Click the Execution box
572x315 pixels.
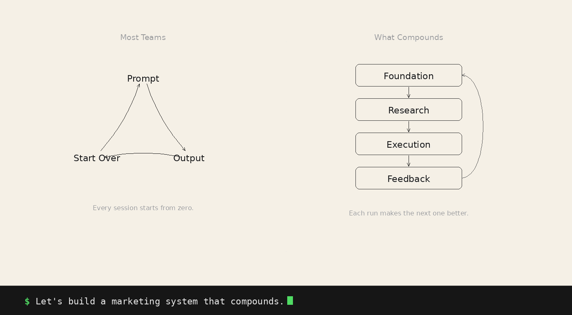[409, 144]
